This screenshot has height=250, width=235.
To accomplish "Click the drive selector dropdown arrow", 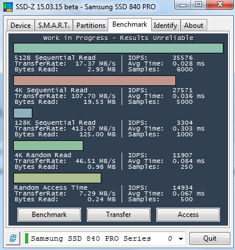I will click(181, 239).
